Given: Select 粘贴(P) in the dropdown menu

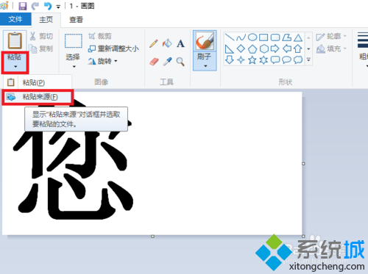Looking at the screenshot, I should click(x=38, y=82).
